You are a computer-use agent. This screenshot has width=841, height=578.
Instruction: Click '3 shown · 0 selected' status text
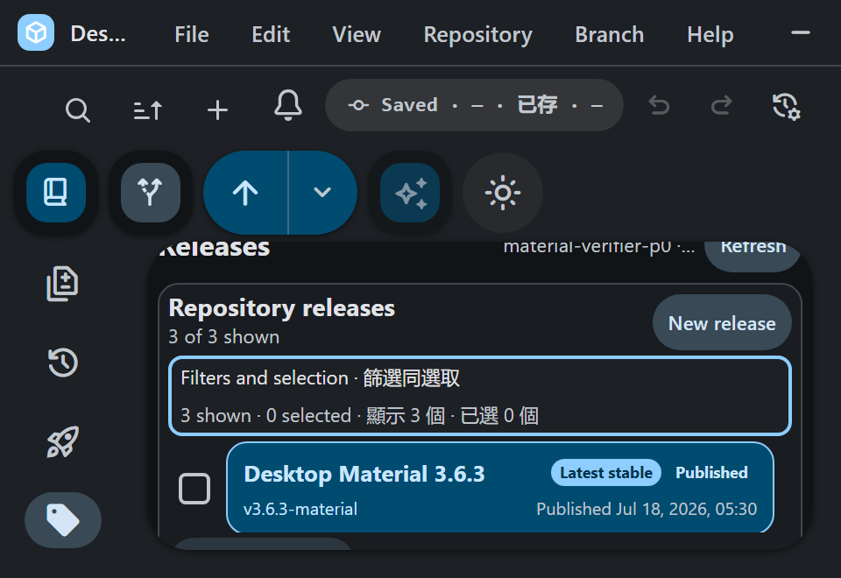pos(265,415)
